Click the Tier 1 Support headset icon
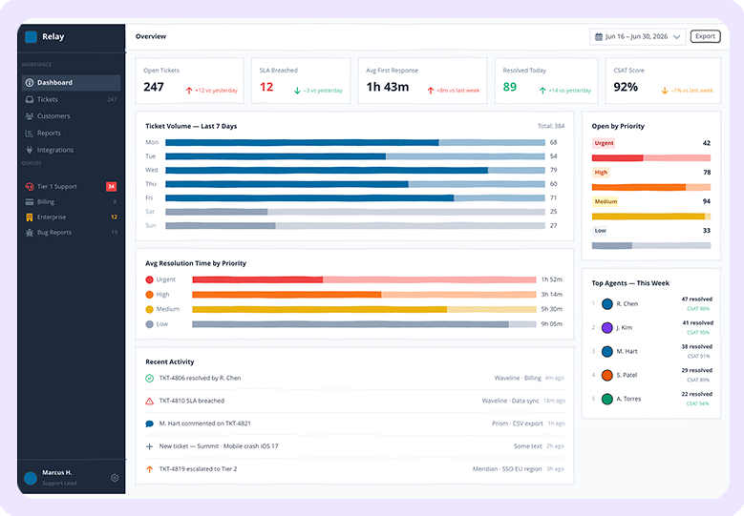744x516 pixels. click(x=30, y=187)
